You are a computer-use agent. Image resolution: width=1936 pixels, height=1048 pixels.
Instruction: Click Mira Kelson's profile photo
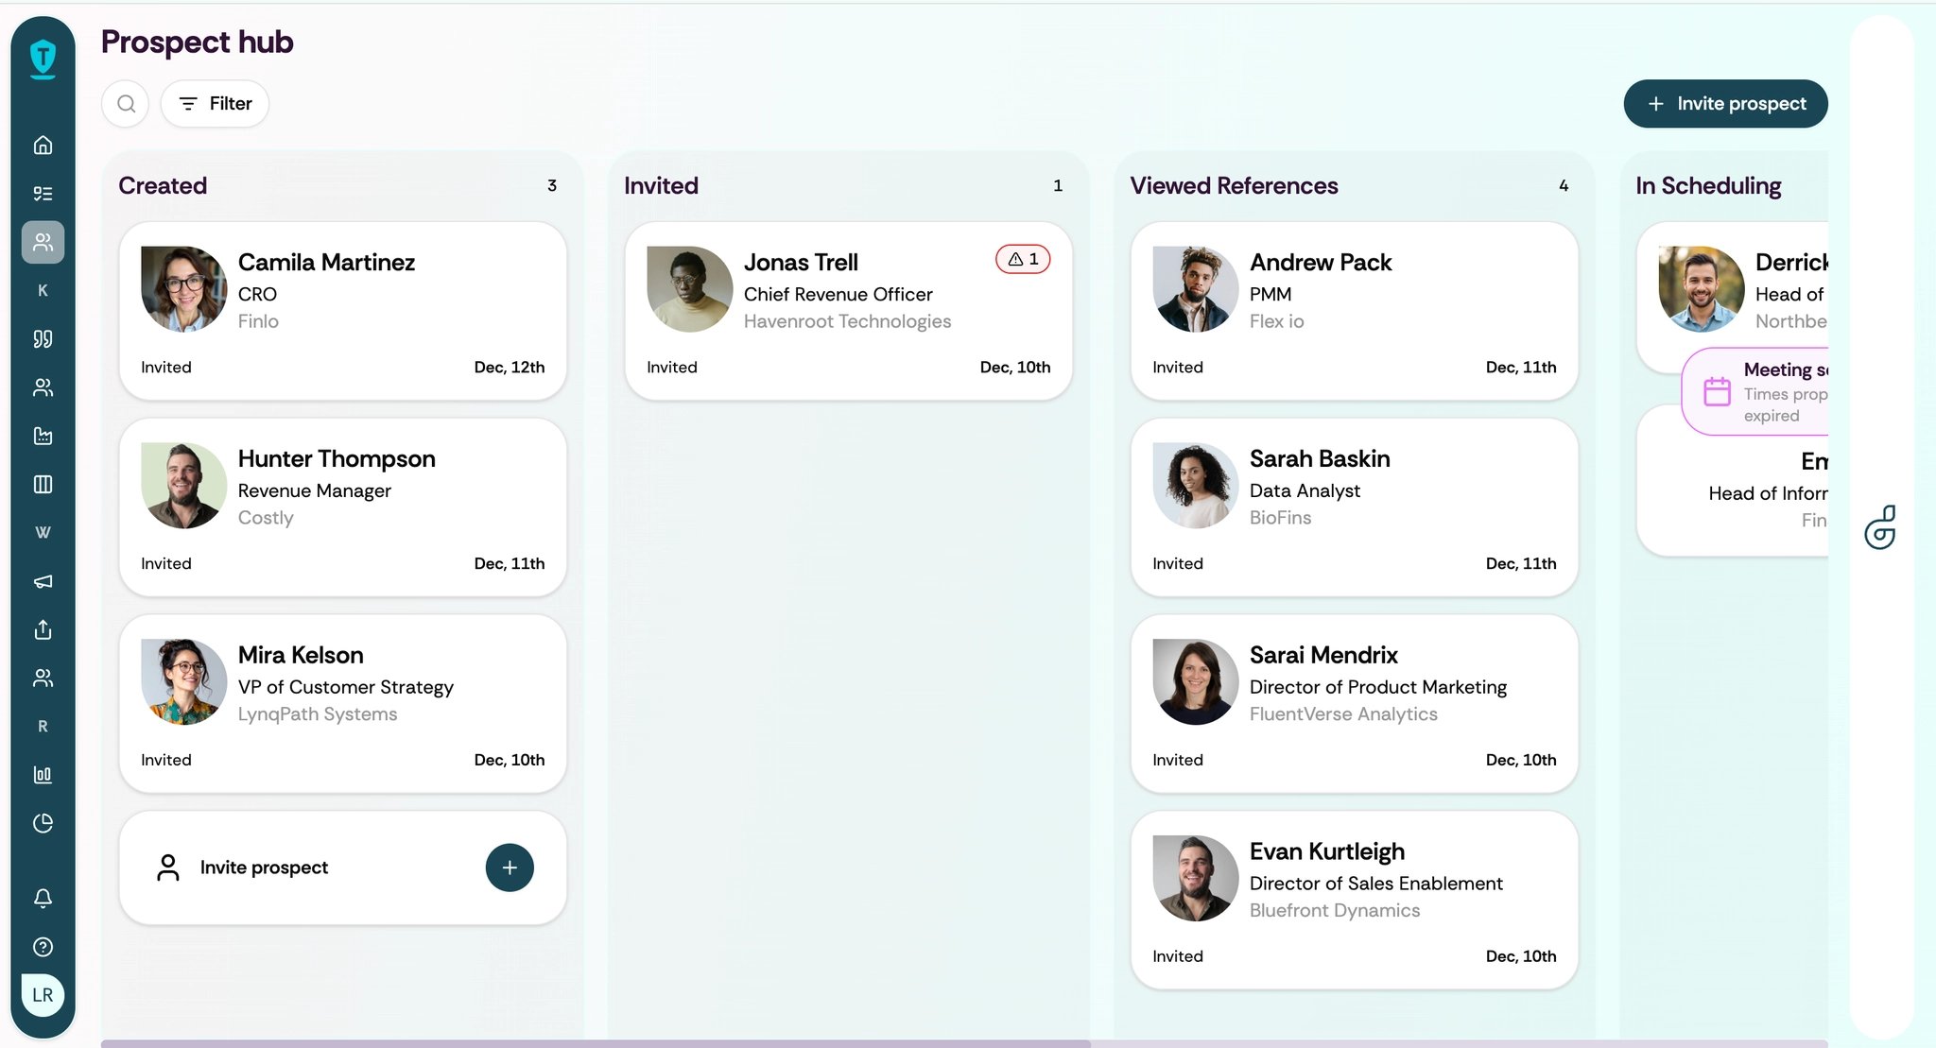183,682
